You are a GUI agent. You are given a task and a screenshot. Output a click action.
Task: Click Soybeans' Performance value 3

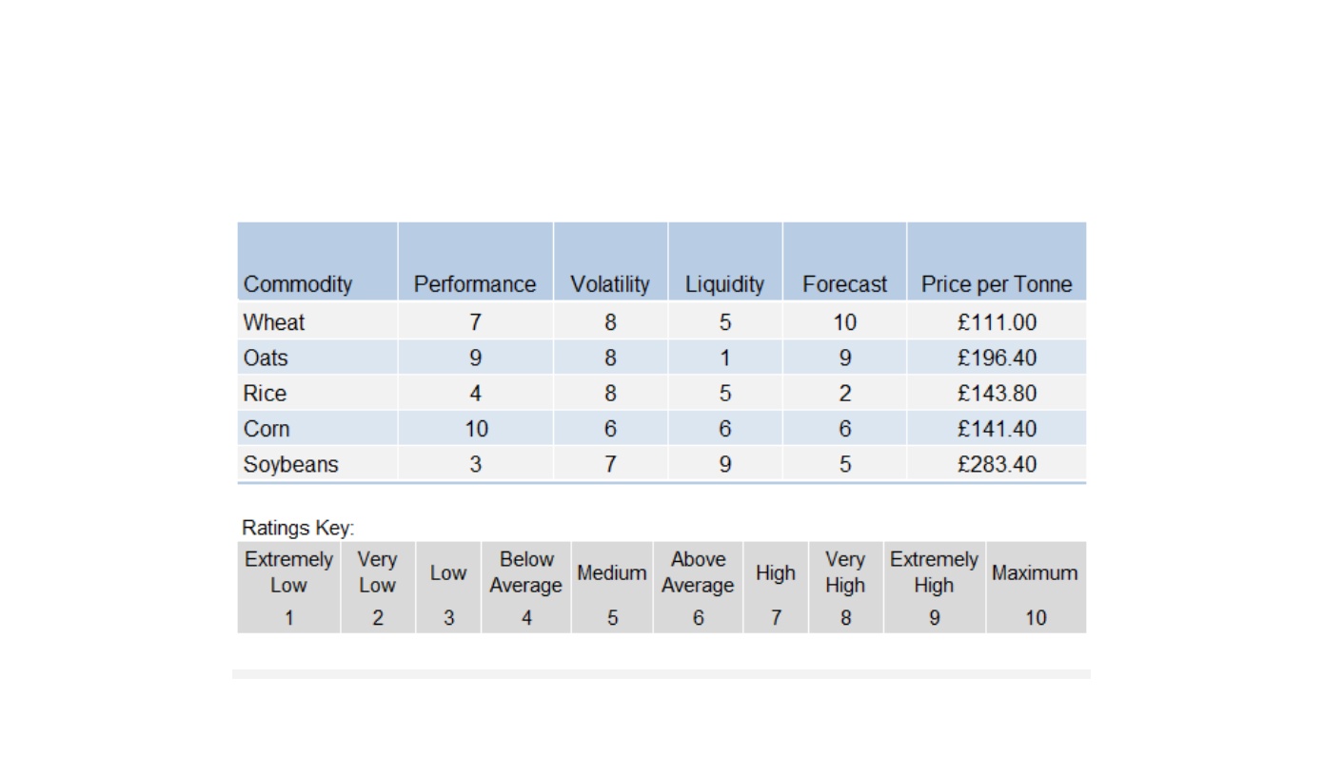(475, 464)
